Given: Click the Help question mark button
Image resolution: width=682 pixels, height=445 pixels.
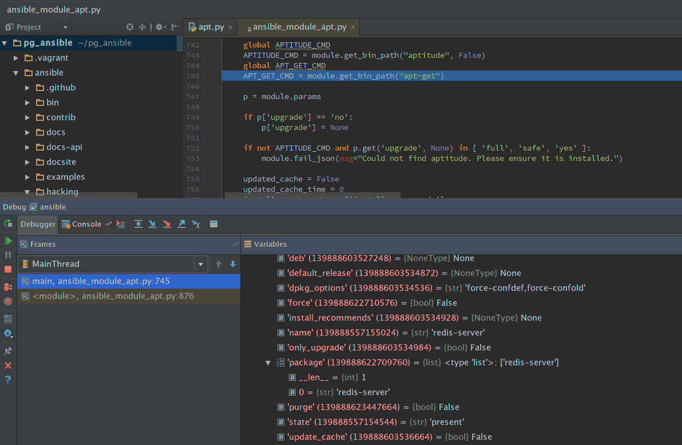Looking at the screenshot, I should [7, 380].
